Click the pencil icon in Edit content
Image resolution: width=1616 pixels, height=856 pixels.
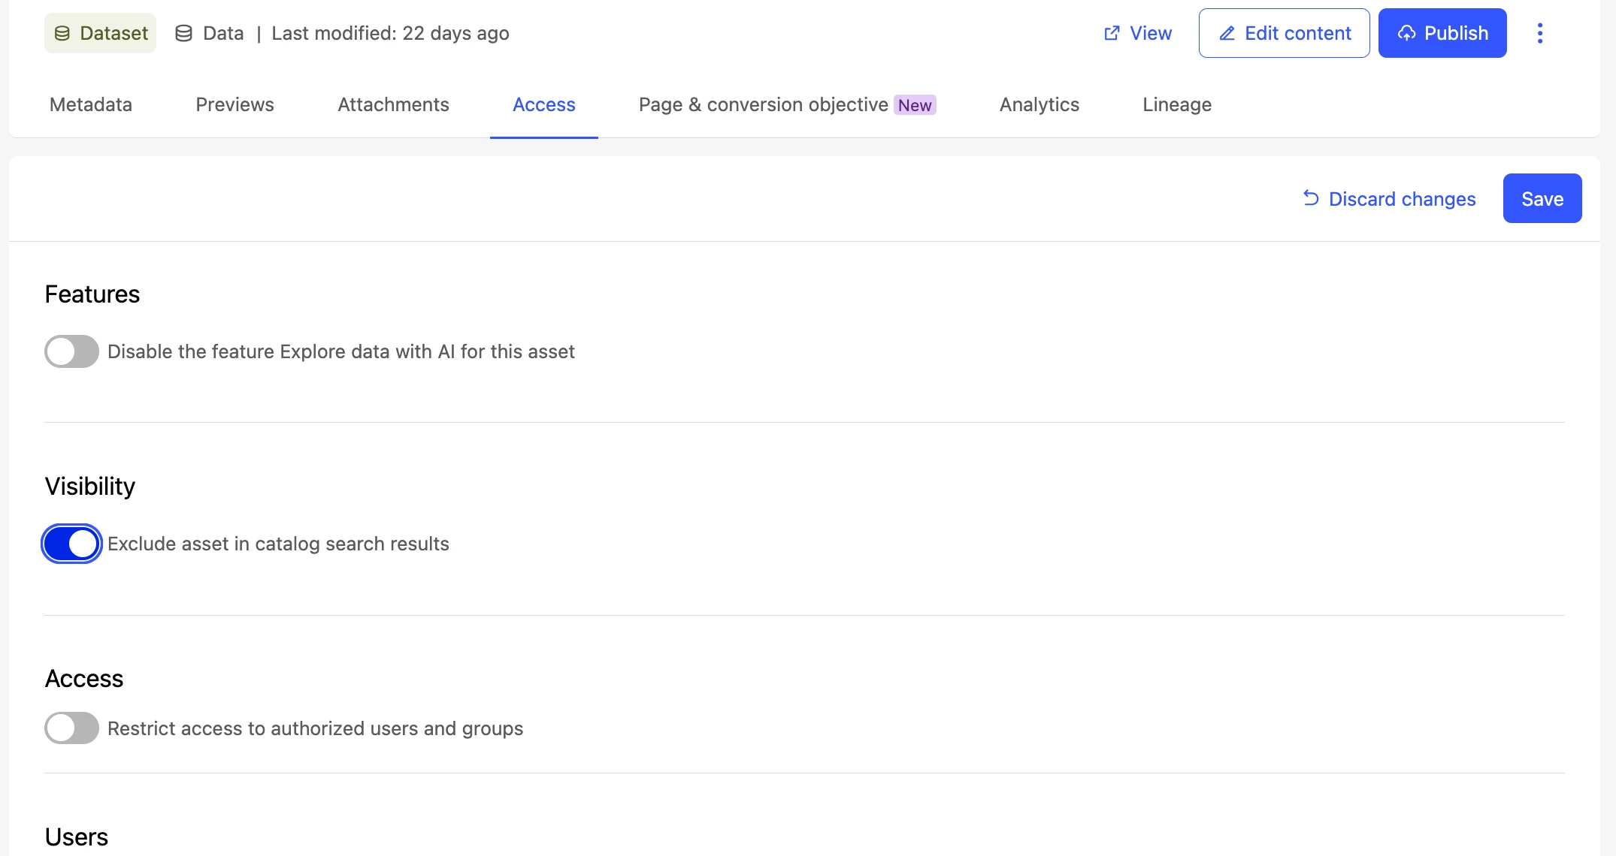pyautogui.click(x=1227, y=34)
